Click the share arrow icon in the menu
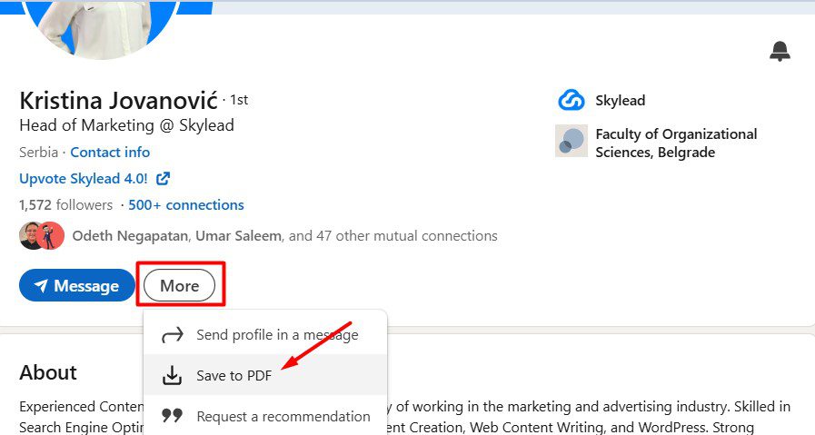The width and height of the screenshot is (815, 435). [x=172, y=335]
